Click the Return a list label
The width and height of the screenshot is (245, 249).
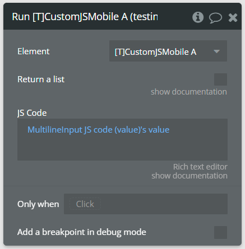[41, 79]
